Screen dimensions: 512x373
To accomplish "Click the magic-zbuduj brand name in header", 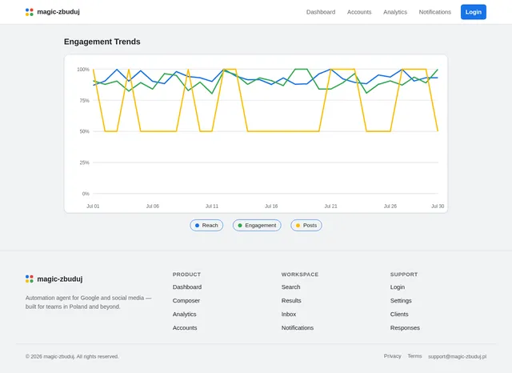I will [x=58, y=12].
